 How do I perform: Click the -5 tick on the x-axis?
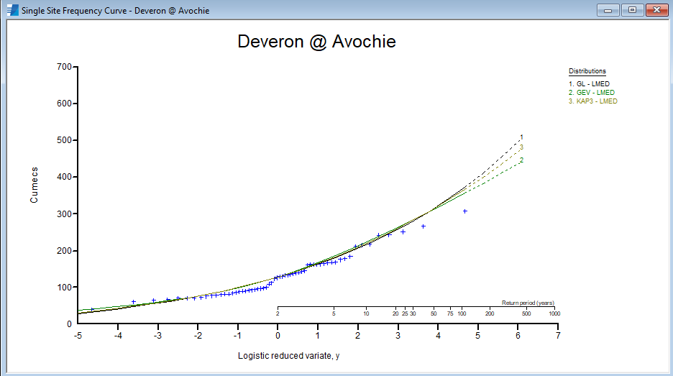(77, 336)
